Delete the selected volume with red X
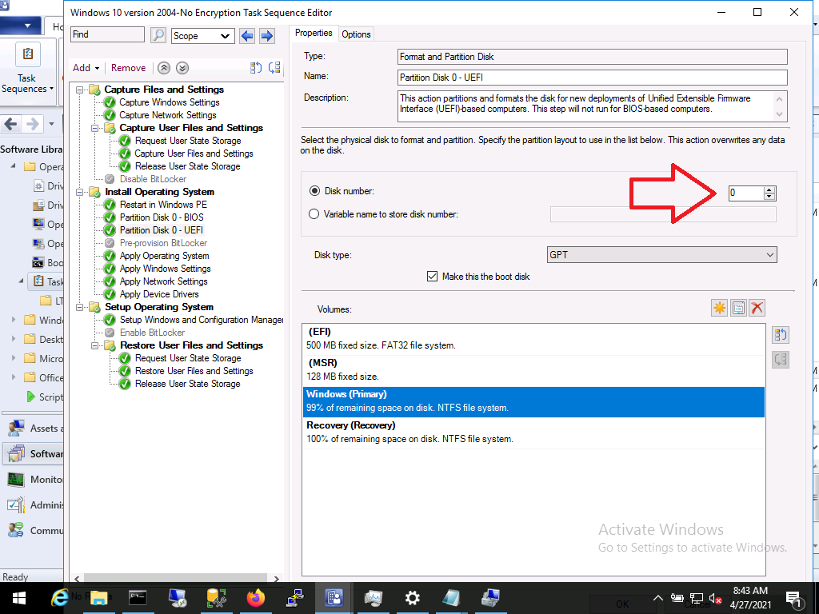 click(757, 308)
